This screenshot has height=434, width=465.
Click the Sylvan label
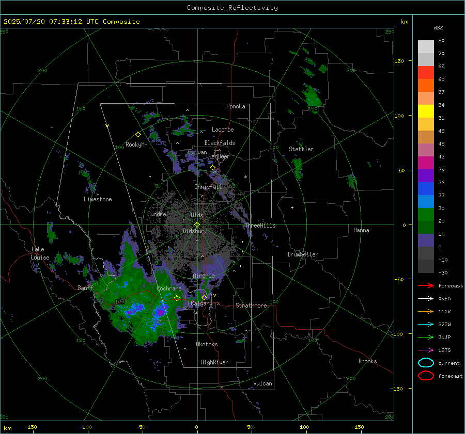coord(197,153)
